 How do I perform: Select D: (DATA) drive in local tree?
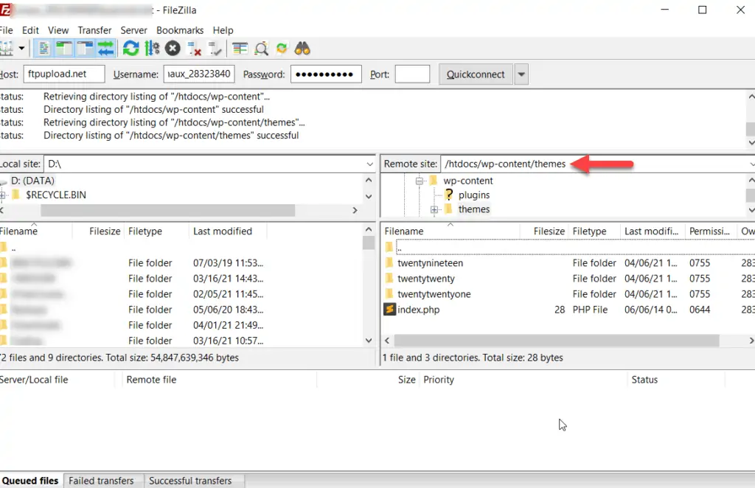tap(32, 181)
